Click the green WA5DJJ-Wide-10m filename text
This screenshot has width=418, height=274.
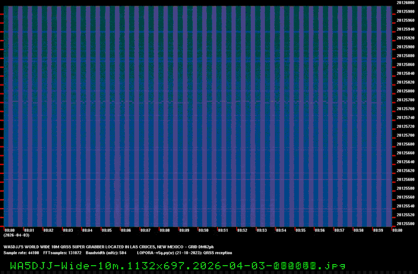[x=177, y=265]
